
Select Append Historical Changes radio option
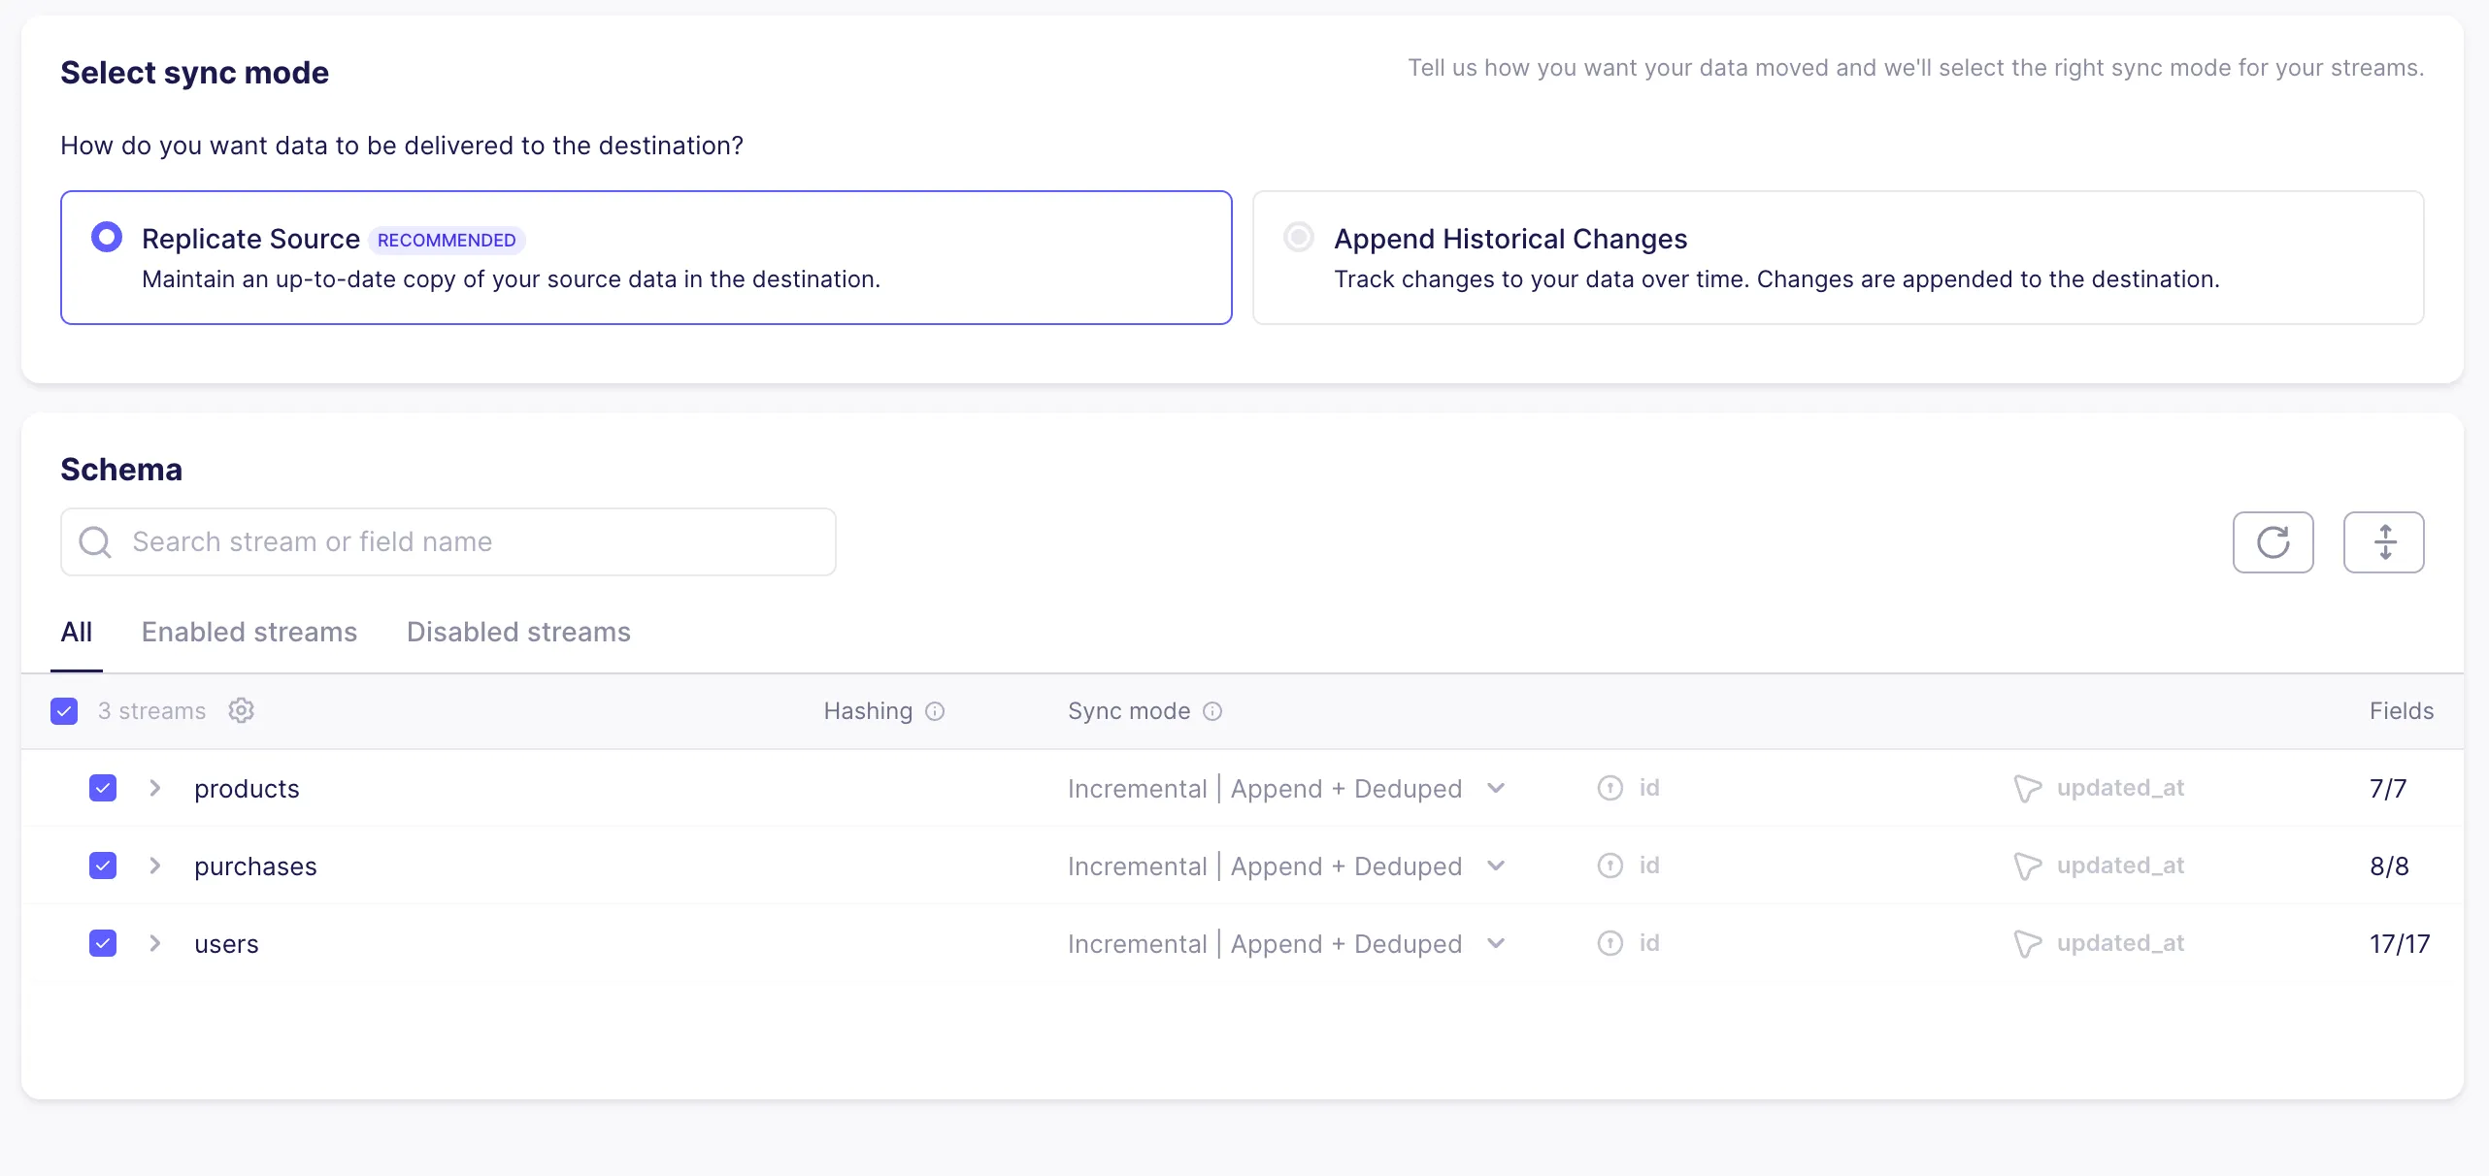[1299, 237]
